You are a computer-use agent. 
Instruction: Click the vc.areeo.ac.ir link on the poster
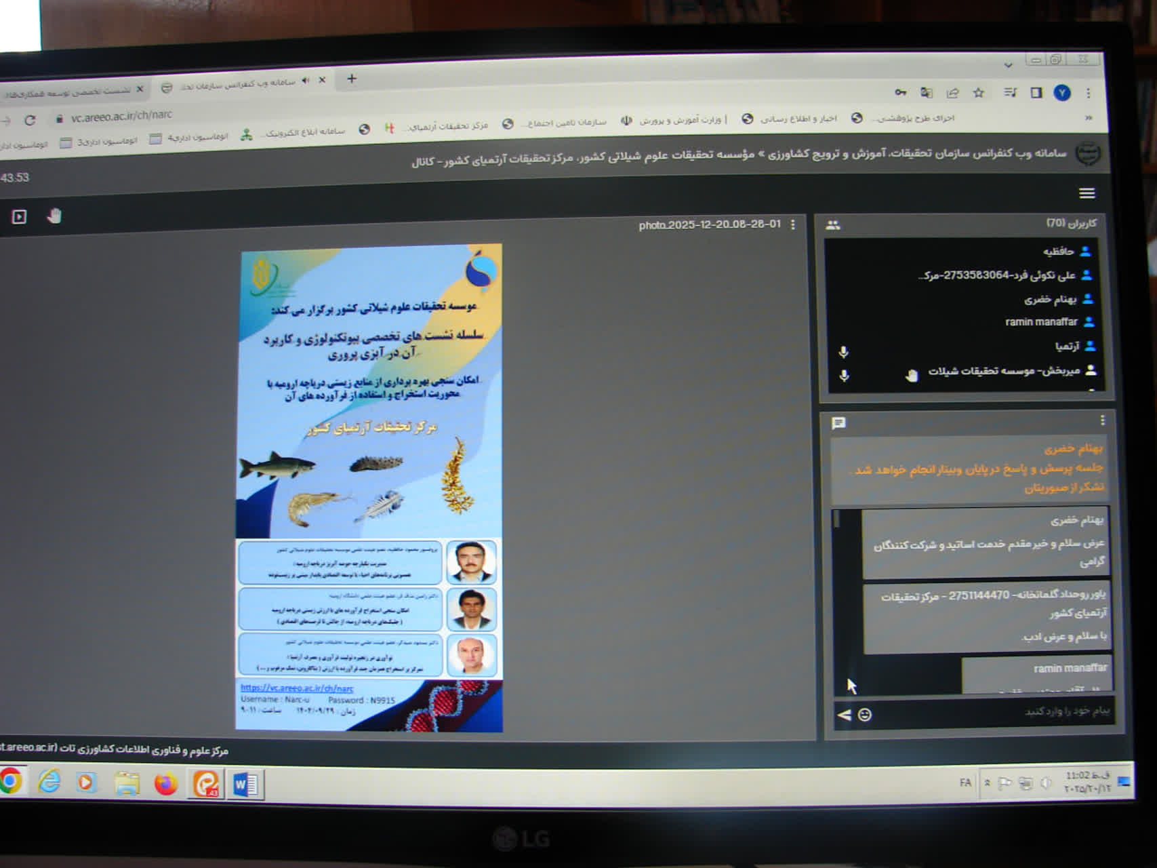click(x=297, y=688)
